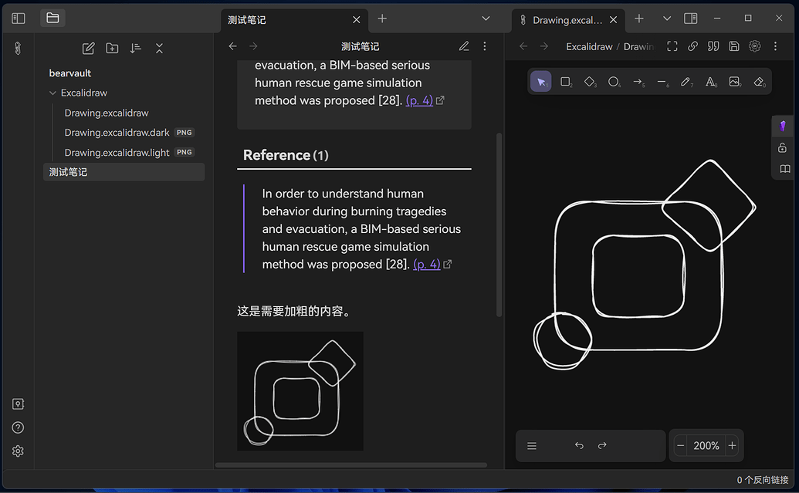
Task: Pick the Ellipse drawing tool
Action: click(614, 81)
